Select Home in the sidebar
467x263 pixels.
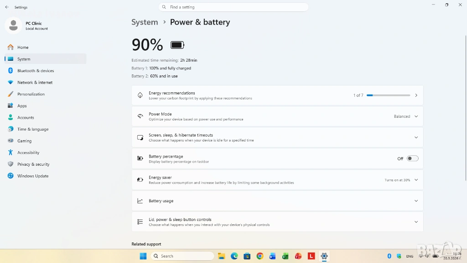pos(23,47)
